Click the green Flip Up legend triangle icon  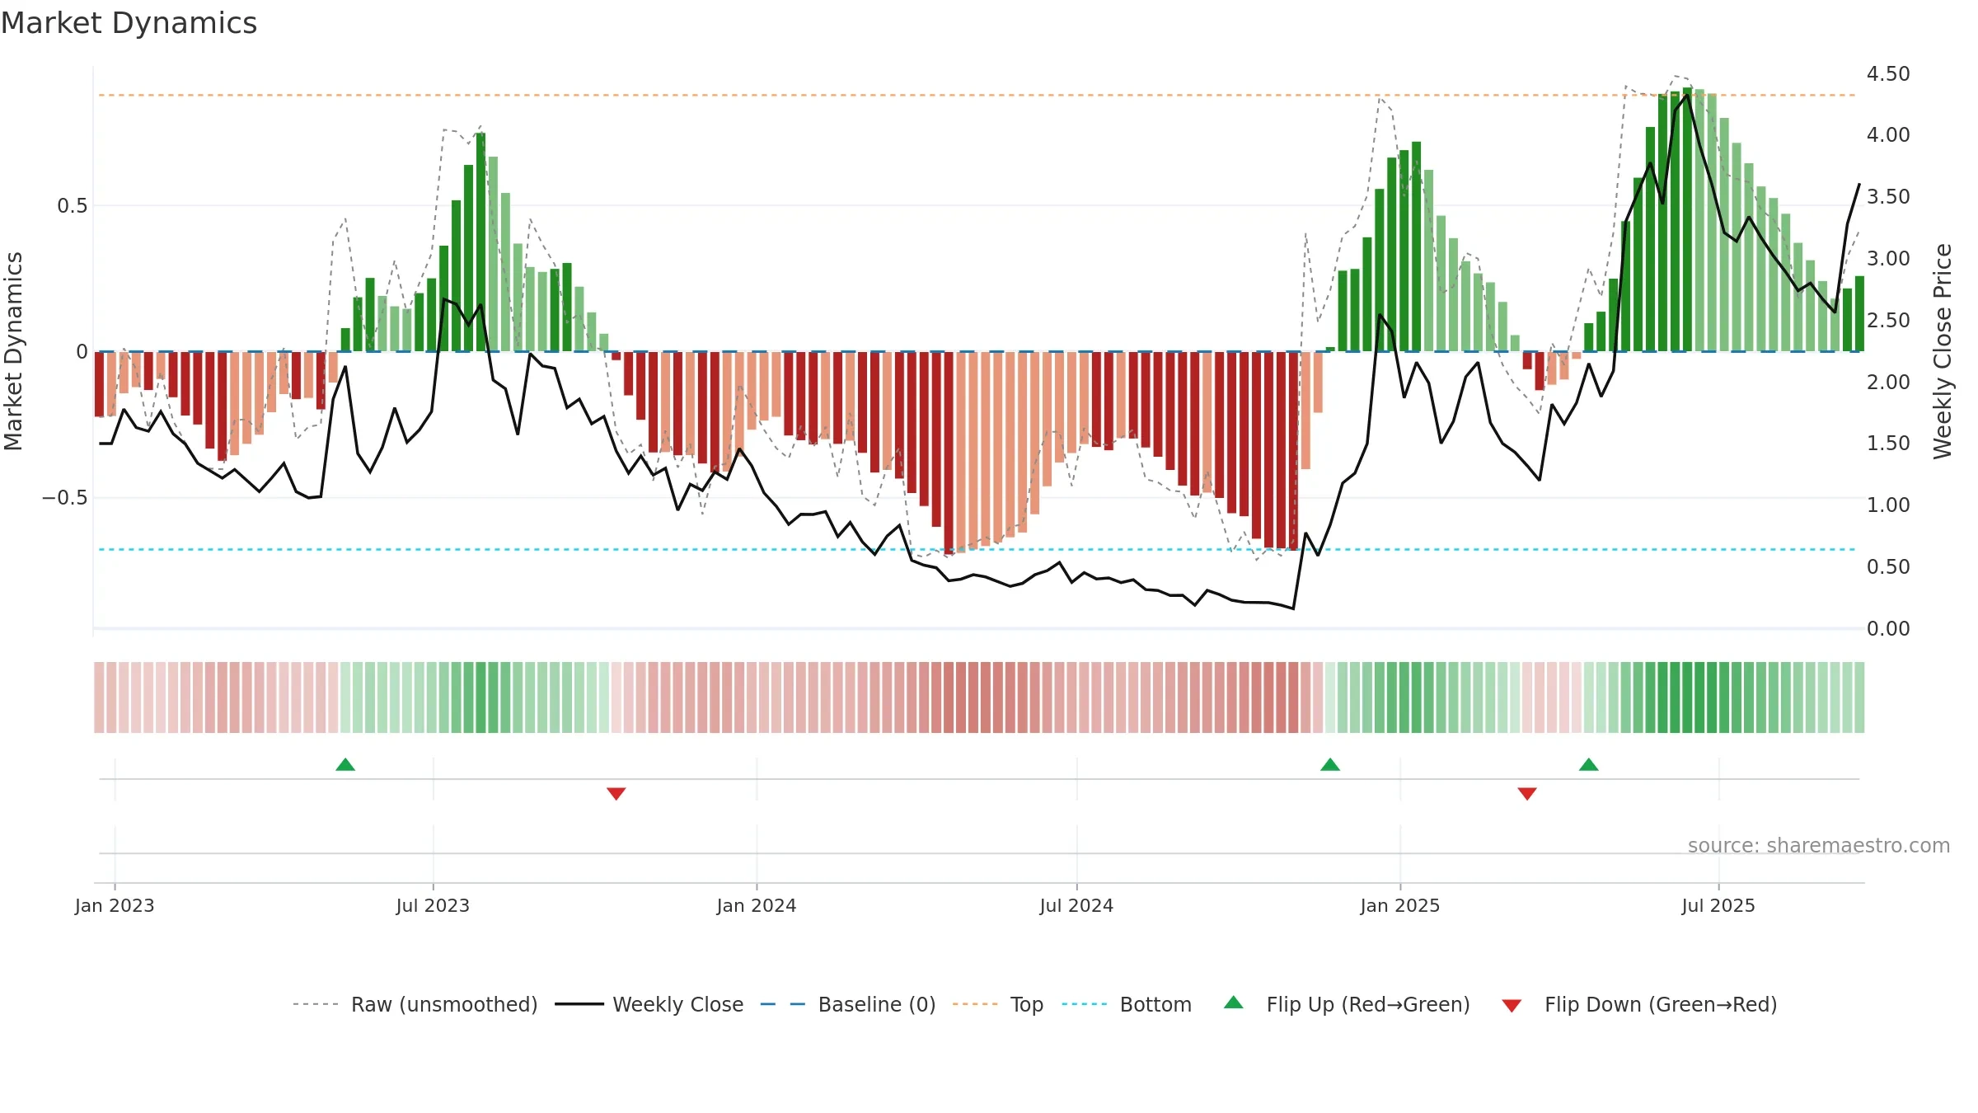[x=1234, y=1003]
